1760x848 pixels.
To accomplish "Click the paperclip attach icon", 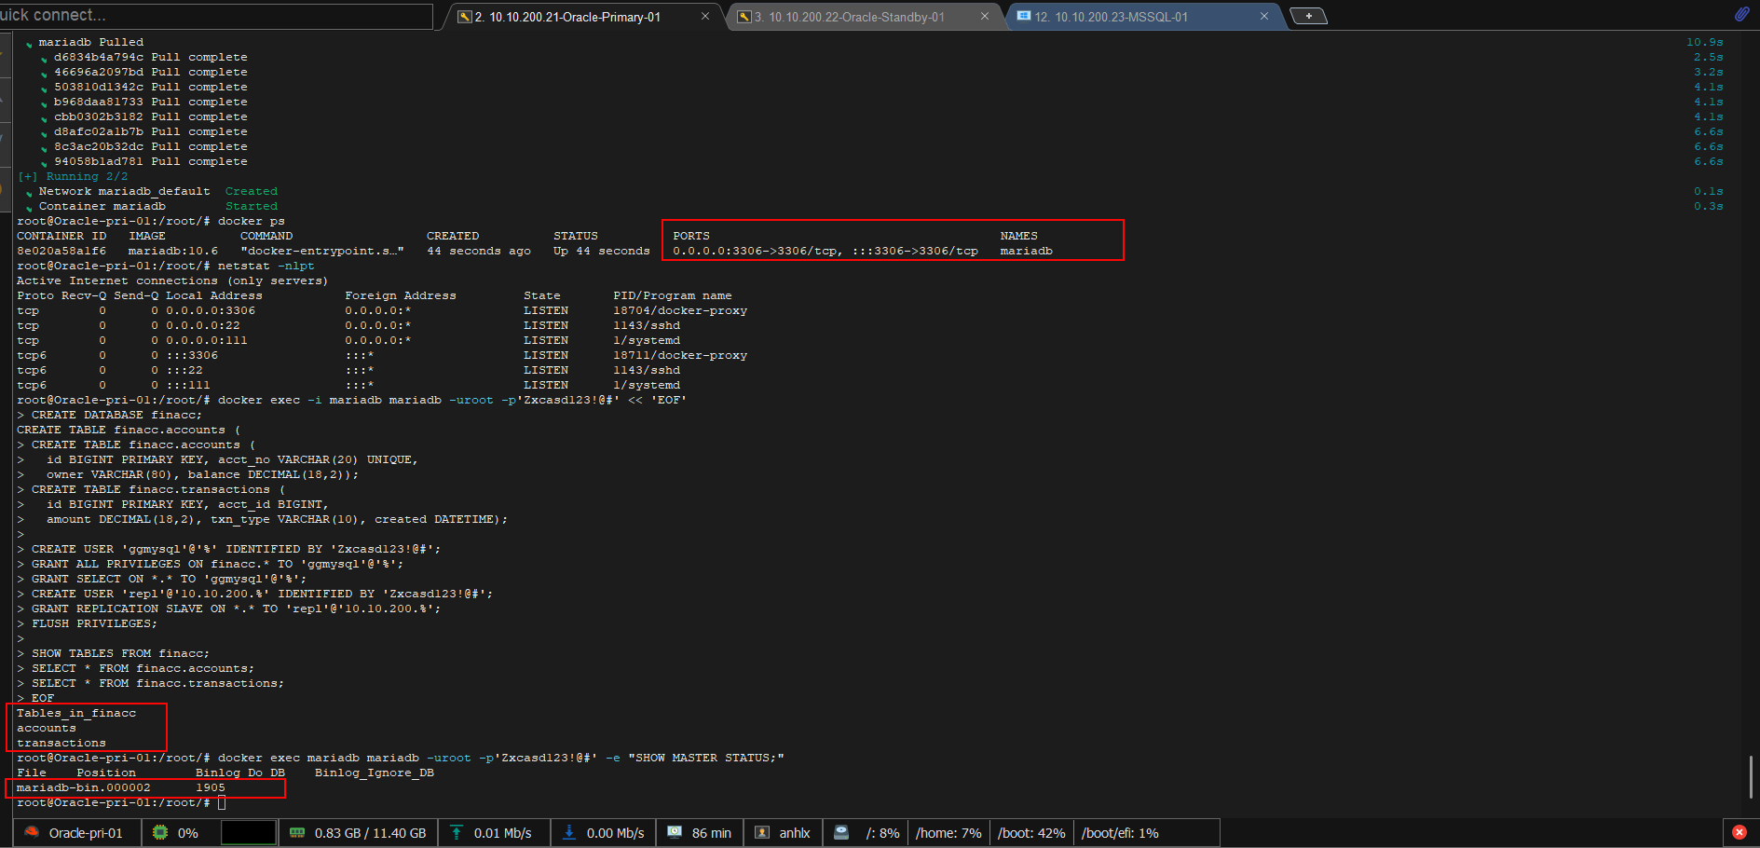I will pos(1741,14).
